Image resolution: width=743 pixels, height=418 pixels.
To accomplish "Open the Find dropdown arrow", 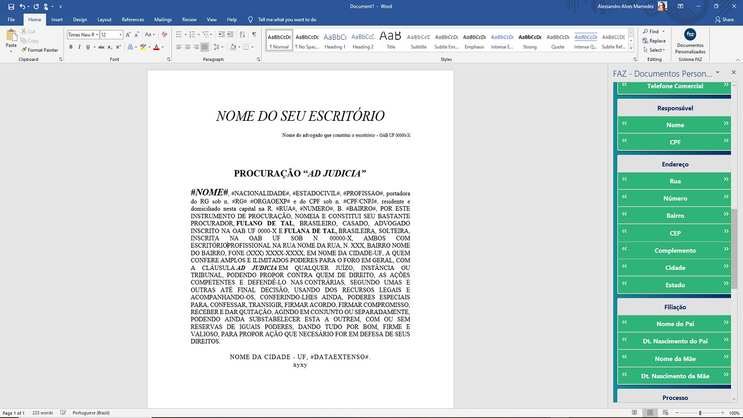I will click(664, 32).
